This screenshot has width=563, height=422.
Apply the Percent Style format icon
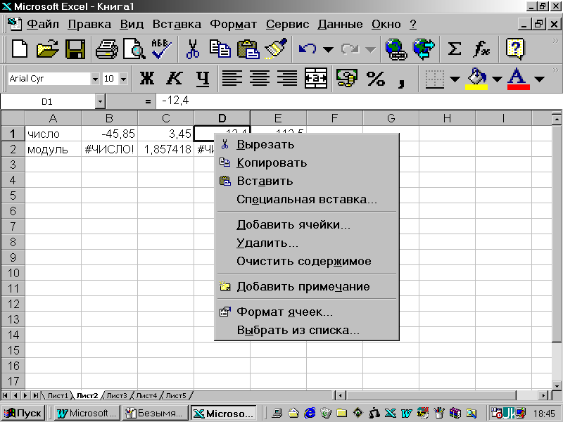(376, 79)
